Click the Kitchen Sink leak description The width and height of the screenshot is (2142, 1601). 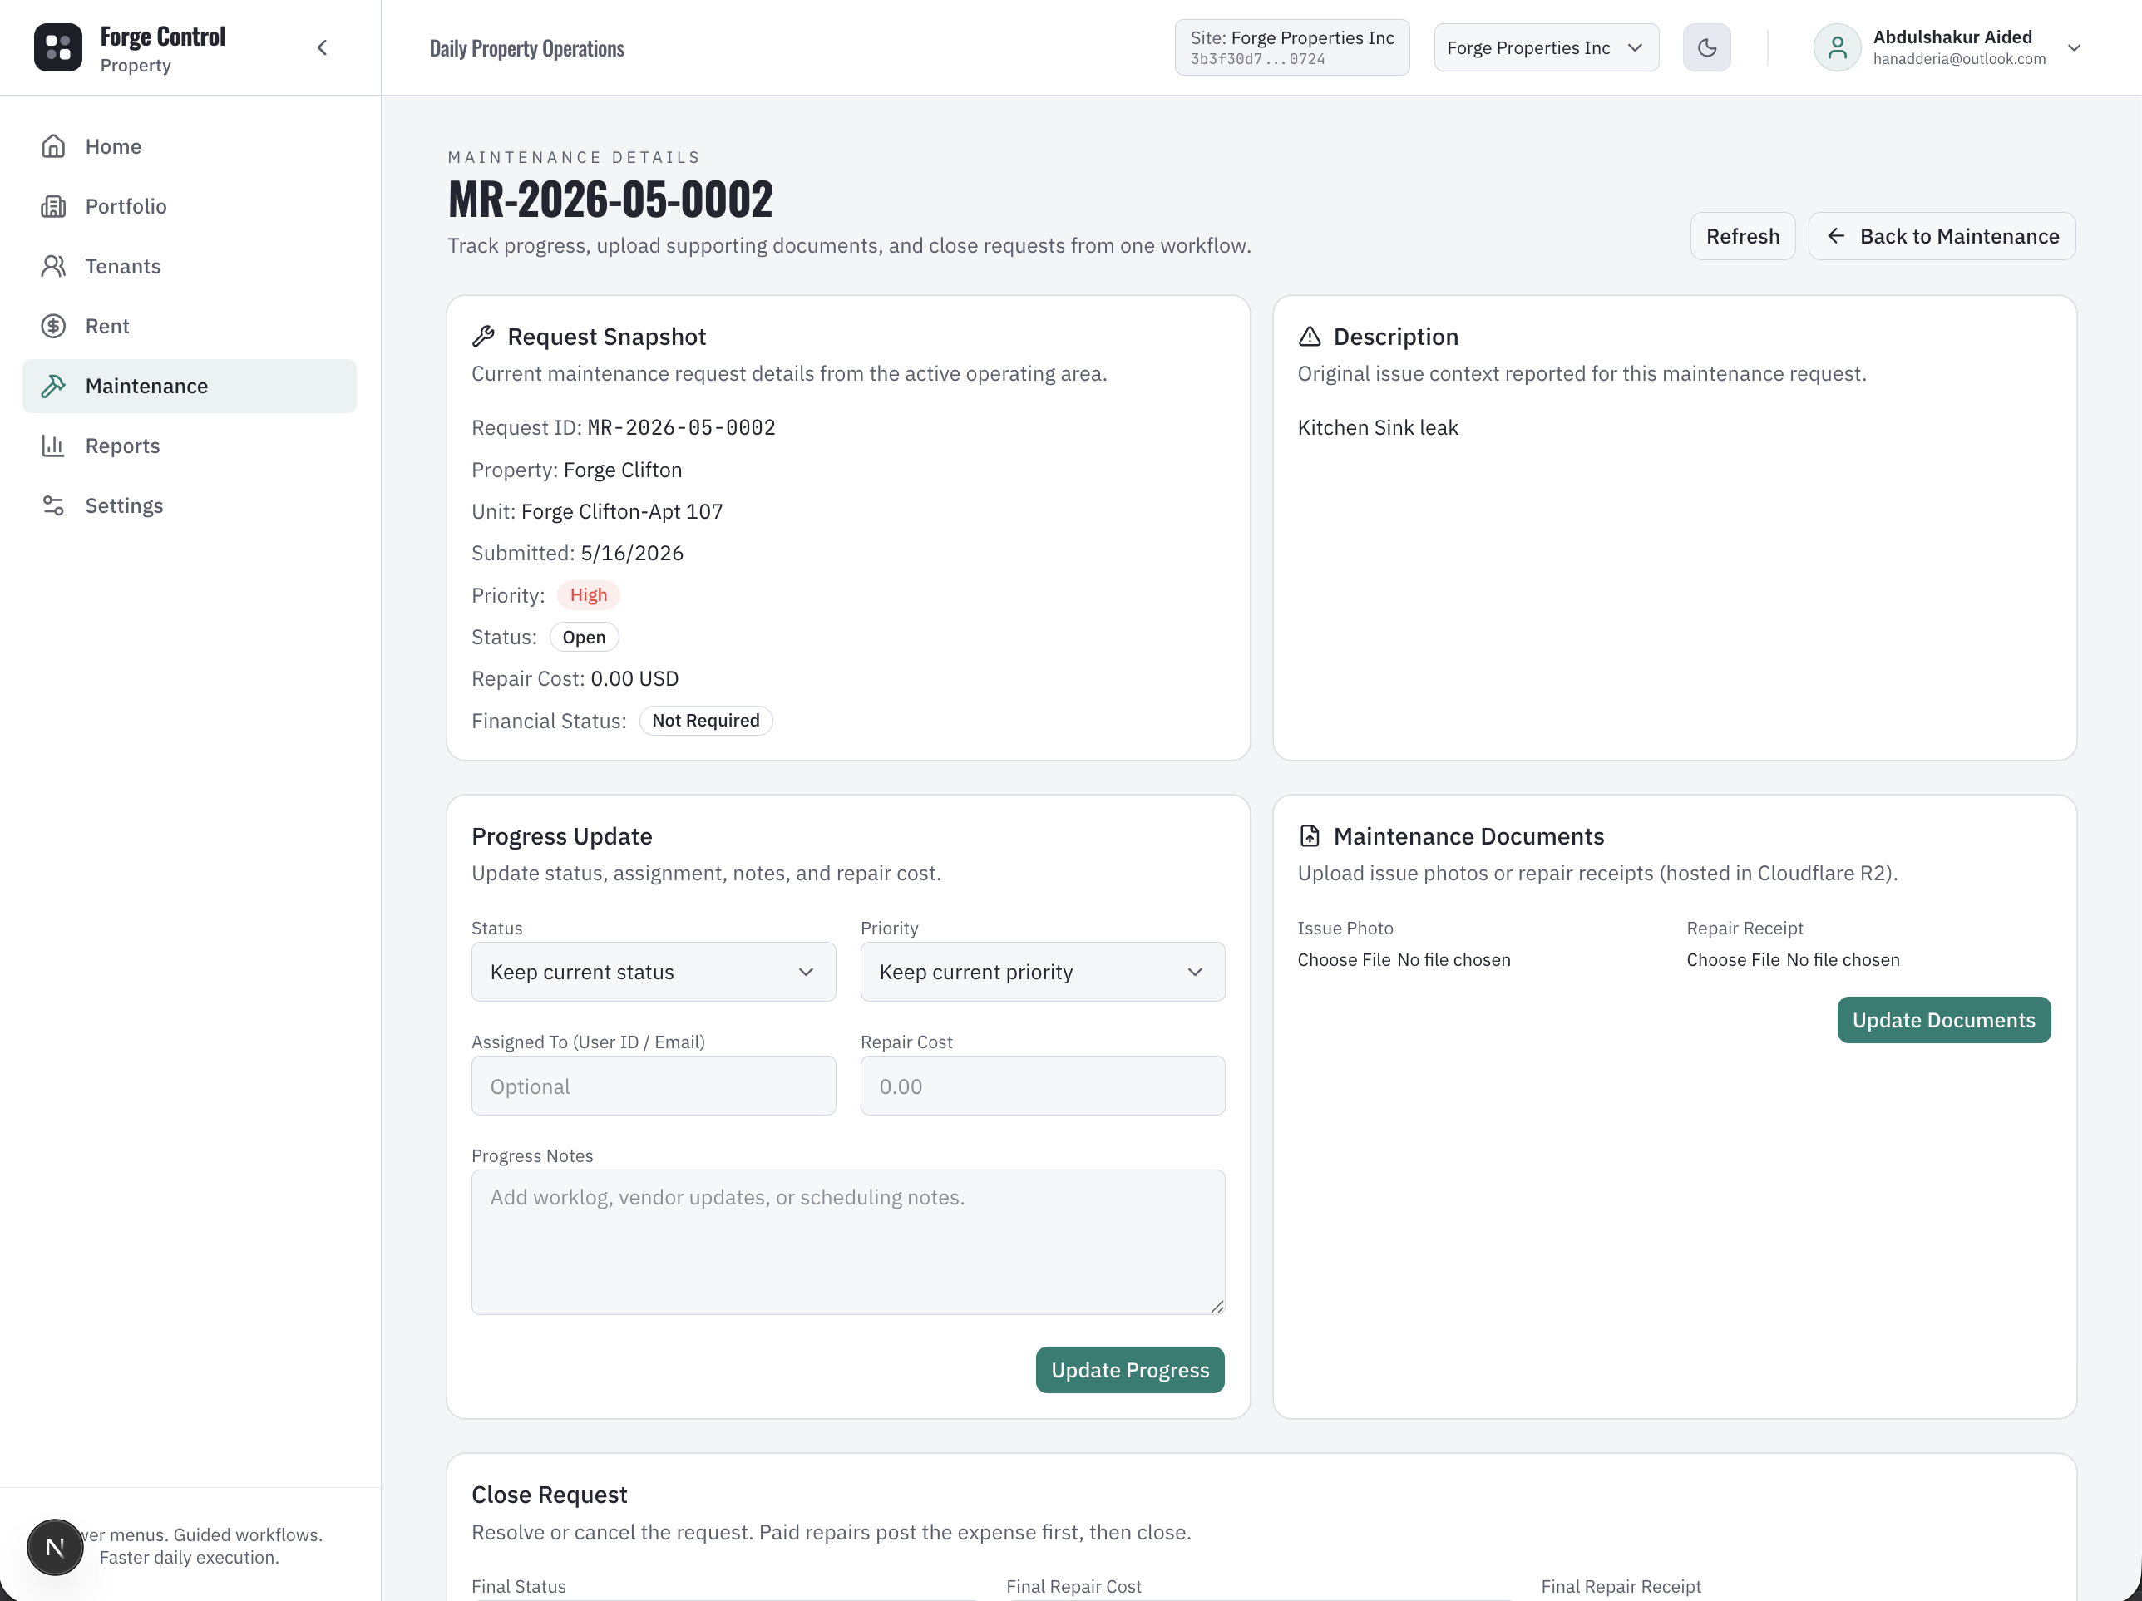[1377, 427]
